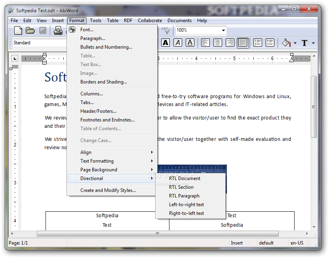The image size is (329, 258).
Task: Click the left indent marker on the ruler
Action: point(44,59)
